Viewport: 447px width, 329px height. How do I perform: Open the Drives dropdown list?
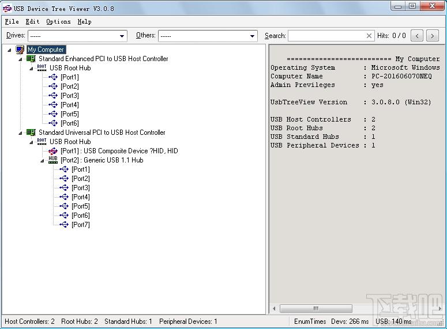tap(122, 36)
